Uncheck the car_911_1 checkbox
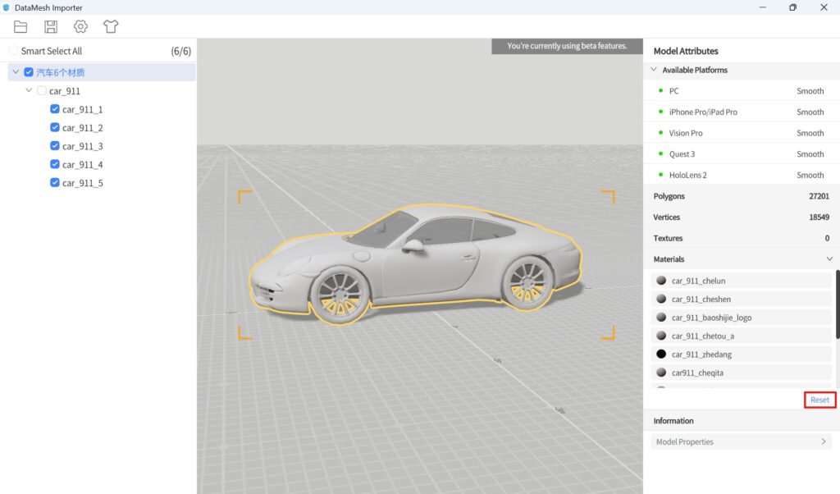 [55, 109]
